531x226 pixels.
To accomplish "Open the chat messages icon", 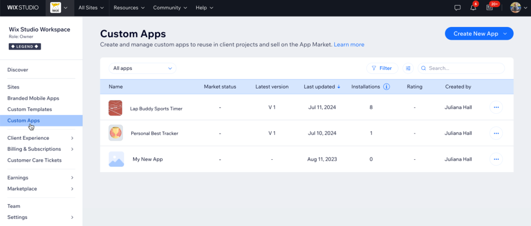I will click(x=457, y=8).
